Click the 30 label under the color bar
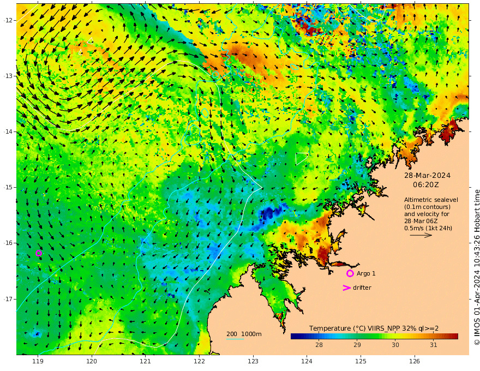Viewport: 480px width, 371px height. pyautogui.click(x=395, y=345)
